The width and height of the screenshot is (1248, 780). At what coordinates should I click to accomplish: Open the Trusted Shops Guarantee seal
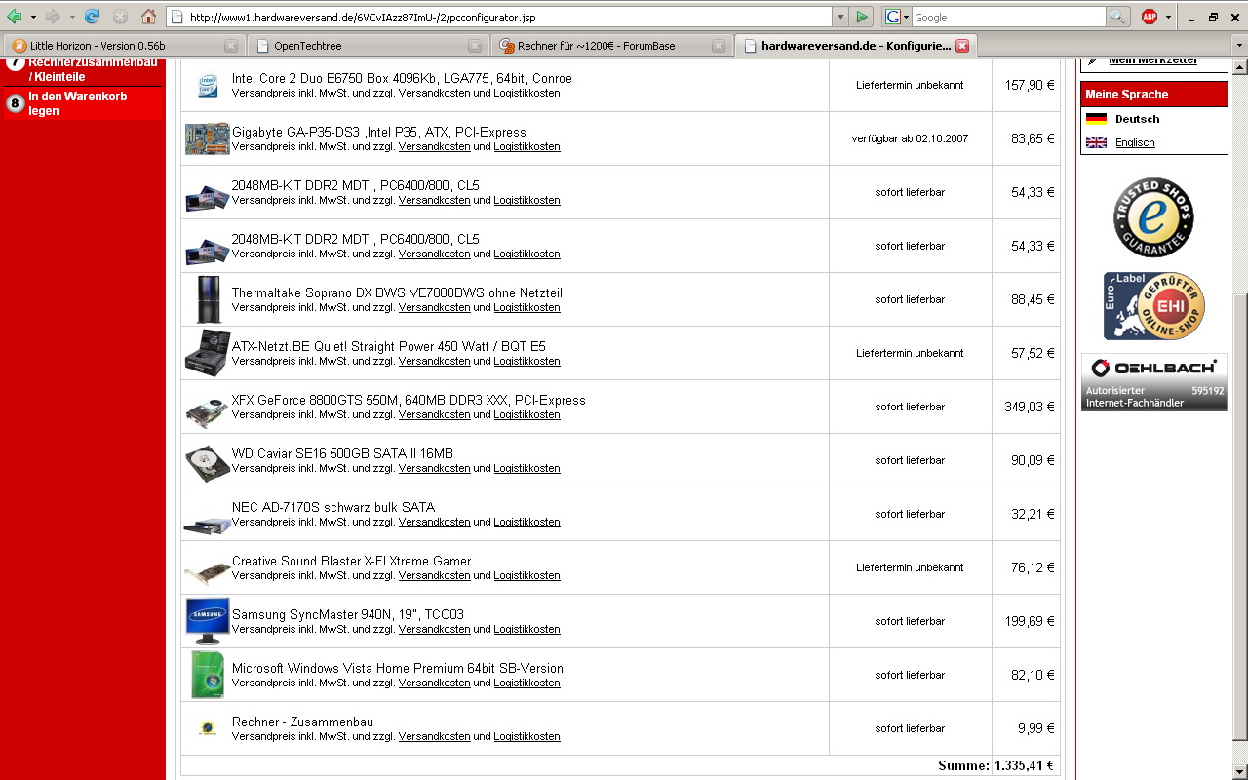click(x=1153, y=216)
